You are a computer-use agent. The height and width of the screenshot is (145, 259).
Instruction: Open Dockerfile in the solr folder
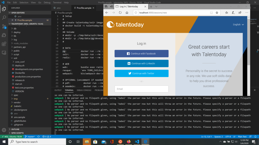pos(20,73)
